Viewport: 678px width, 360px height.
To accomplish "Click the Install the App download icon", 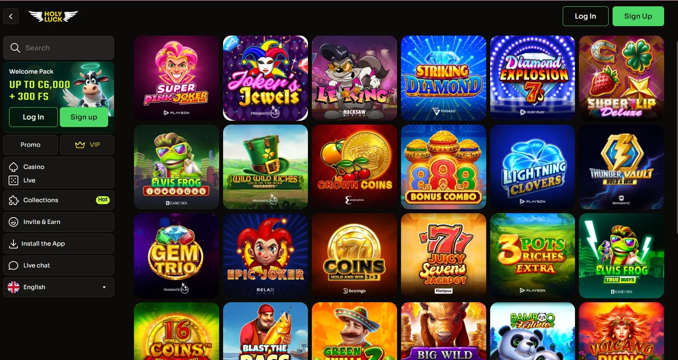I will [13, 244].
